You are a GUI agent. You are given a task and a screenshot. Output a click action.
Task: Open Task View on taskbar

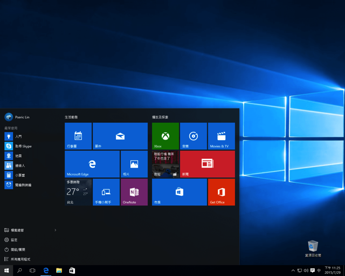(32, 271)
